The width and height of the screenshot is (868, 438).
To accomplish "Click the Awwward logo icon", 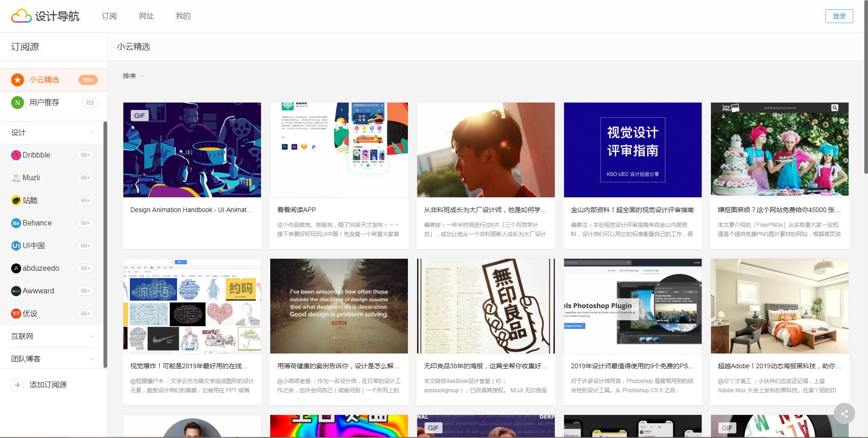I will coord(16,291).
